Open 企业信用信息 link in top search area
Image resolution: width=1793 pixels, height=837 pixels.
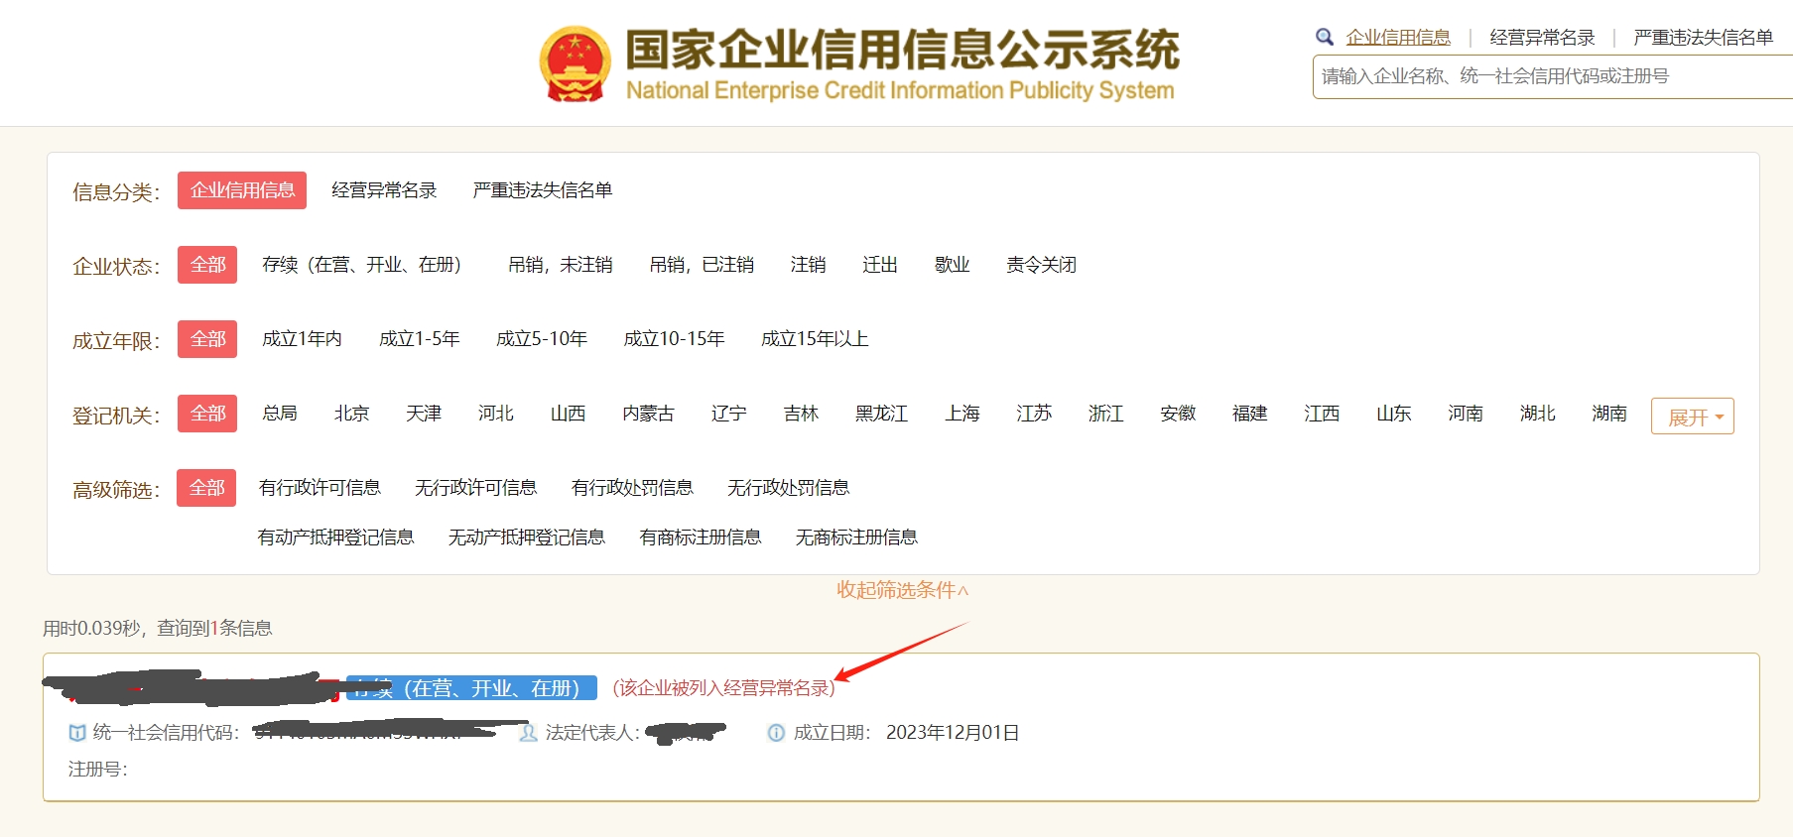pyautogui.click(x=1398, y=38)
